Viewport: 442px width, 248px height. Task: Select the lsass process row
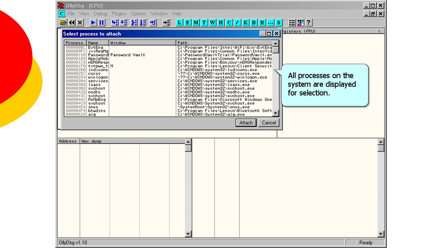coord(169,85)
